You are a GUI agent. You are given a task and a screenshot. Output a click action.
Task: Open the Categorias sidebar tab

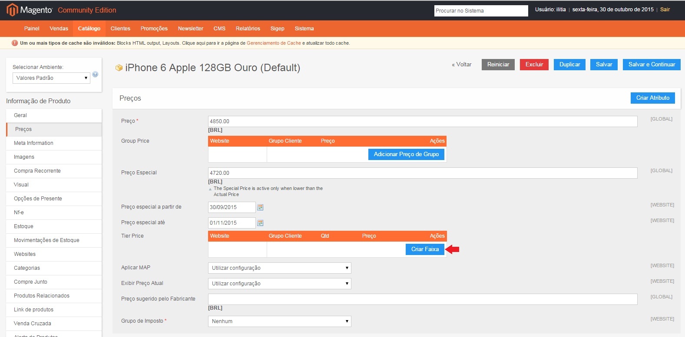click(x=54, y=268)
